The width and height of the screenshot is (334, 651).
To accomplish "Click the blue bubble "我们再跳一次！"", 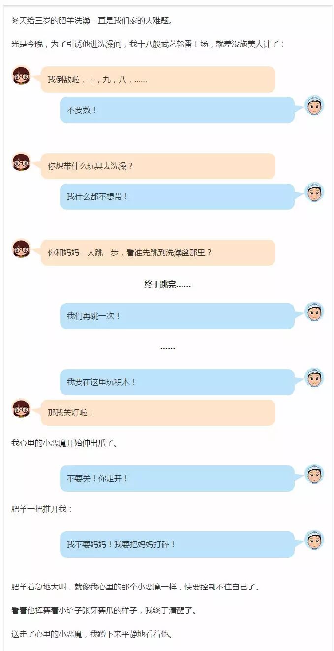I will 177,316.
